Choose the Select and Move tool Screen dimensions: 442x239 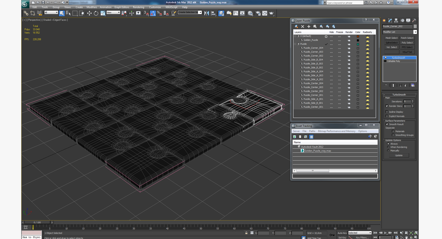click(89, 13)
